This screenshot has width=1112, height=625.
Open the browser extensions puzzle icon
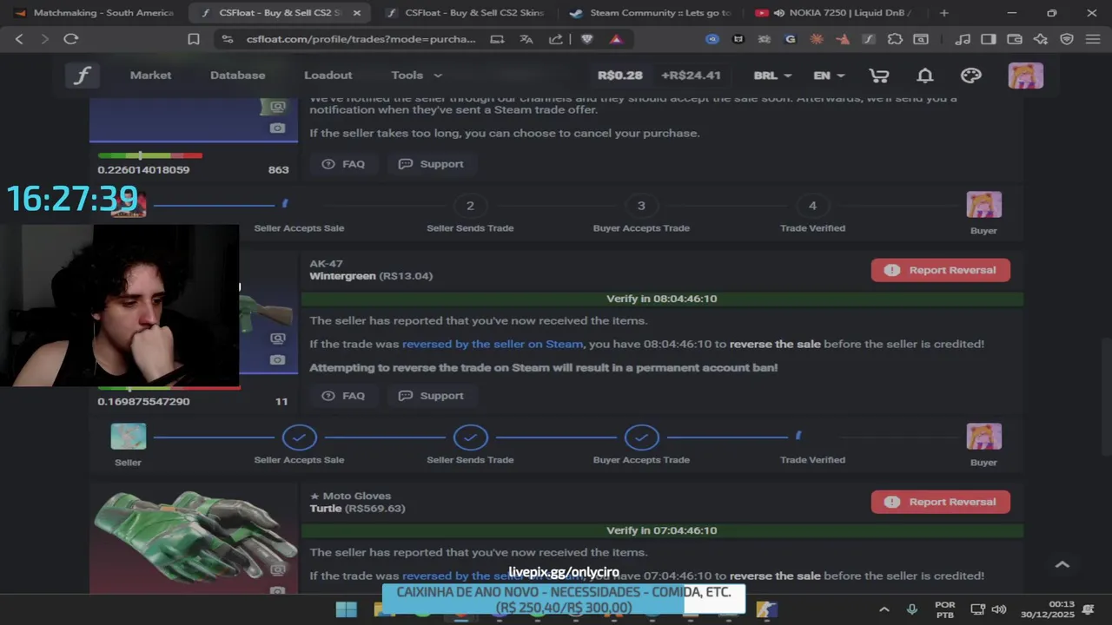[x=895, y=39]
